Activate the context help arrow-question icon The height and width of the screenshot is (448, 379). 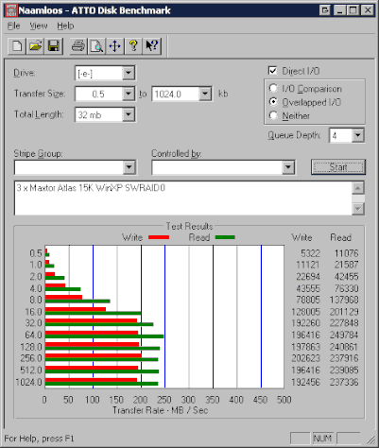click(152, 46)
